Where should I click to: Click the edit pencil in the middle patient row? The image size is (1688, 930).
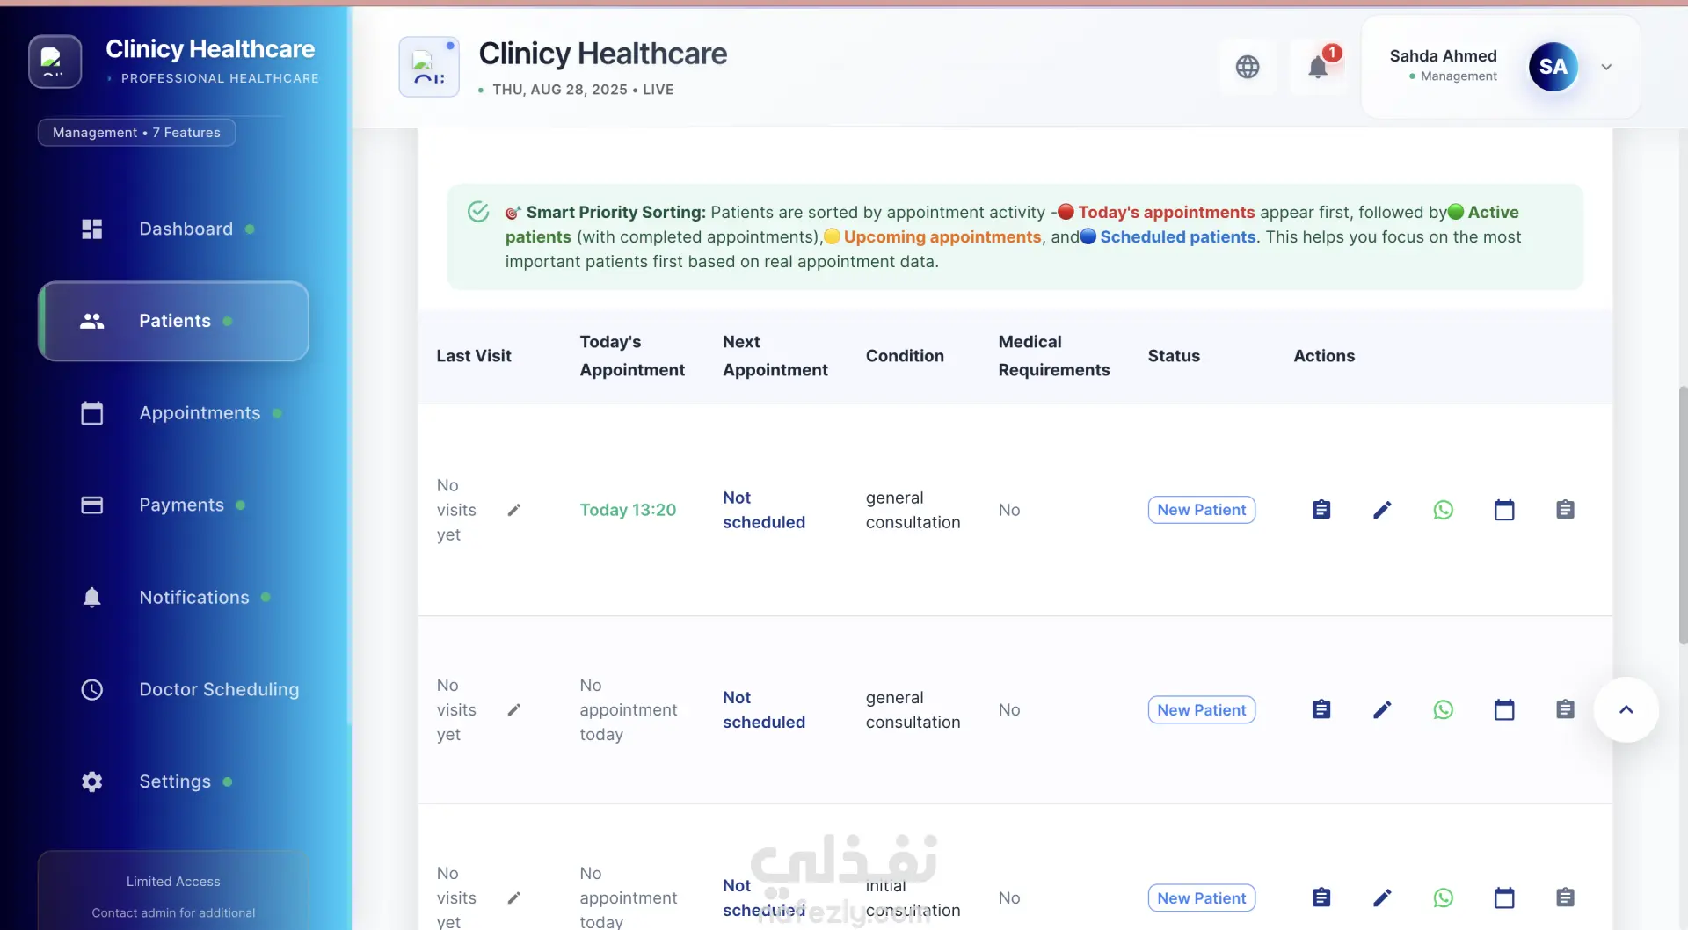click(1382, 709)
